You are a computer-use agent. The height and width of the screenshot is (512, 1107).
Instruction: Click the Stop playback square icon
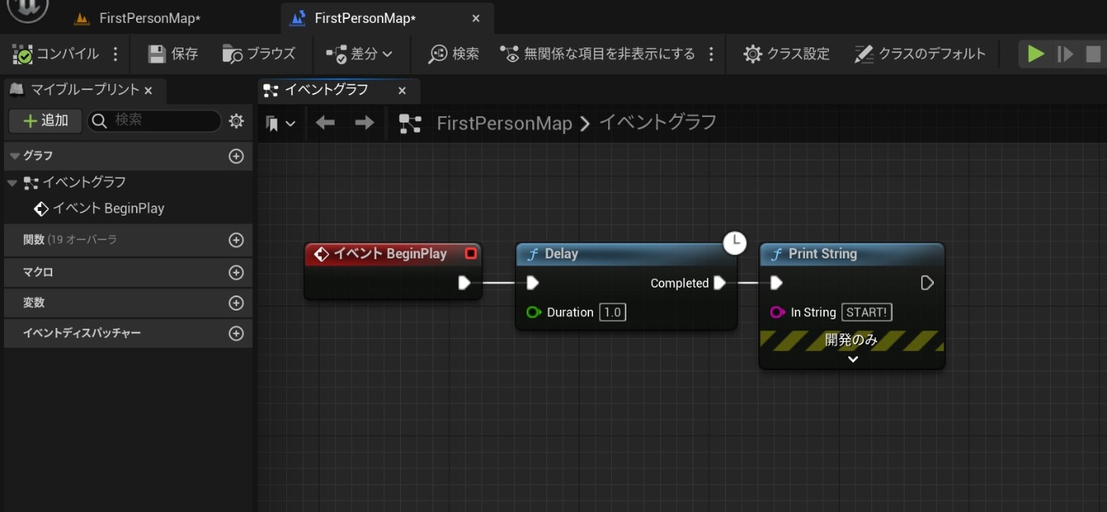pyautogui.click(x=1095, y=53)
